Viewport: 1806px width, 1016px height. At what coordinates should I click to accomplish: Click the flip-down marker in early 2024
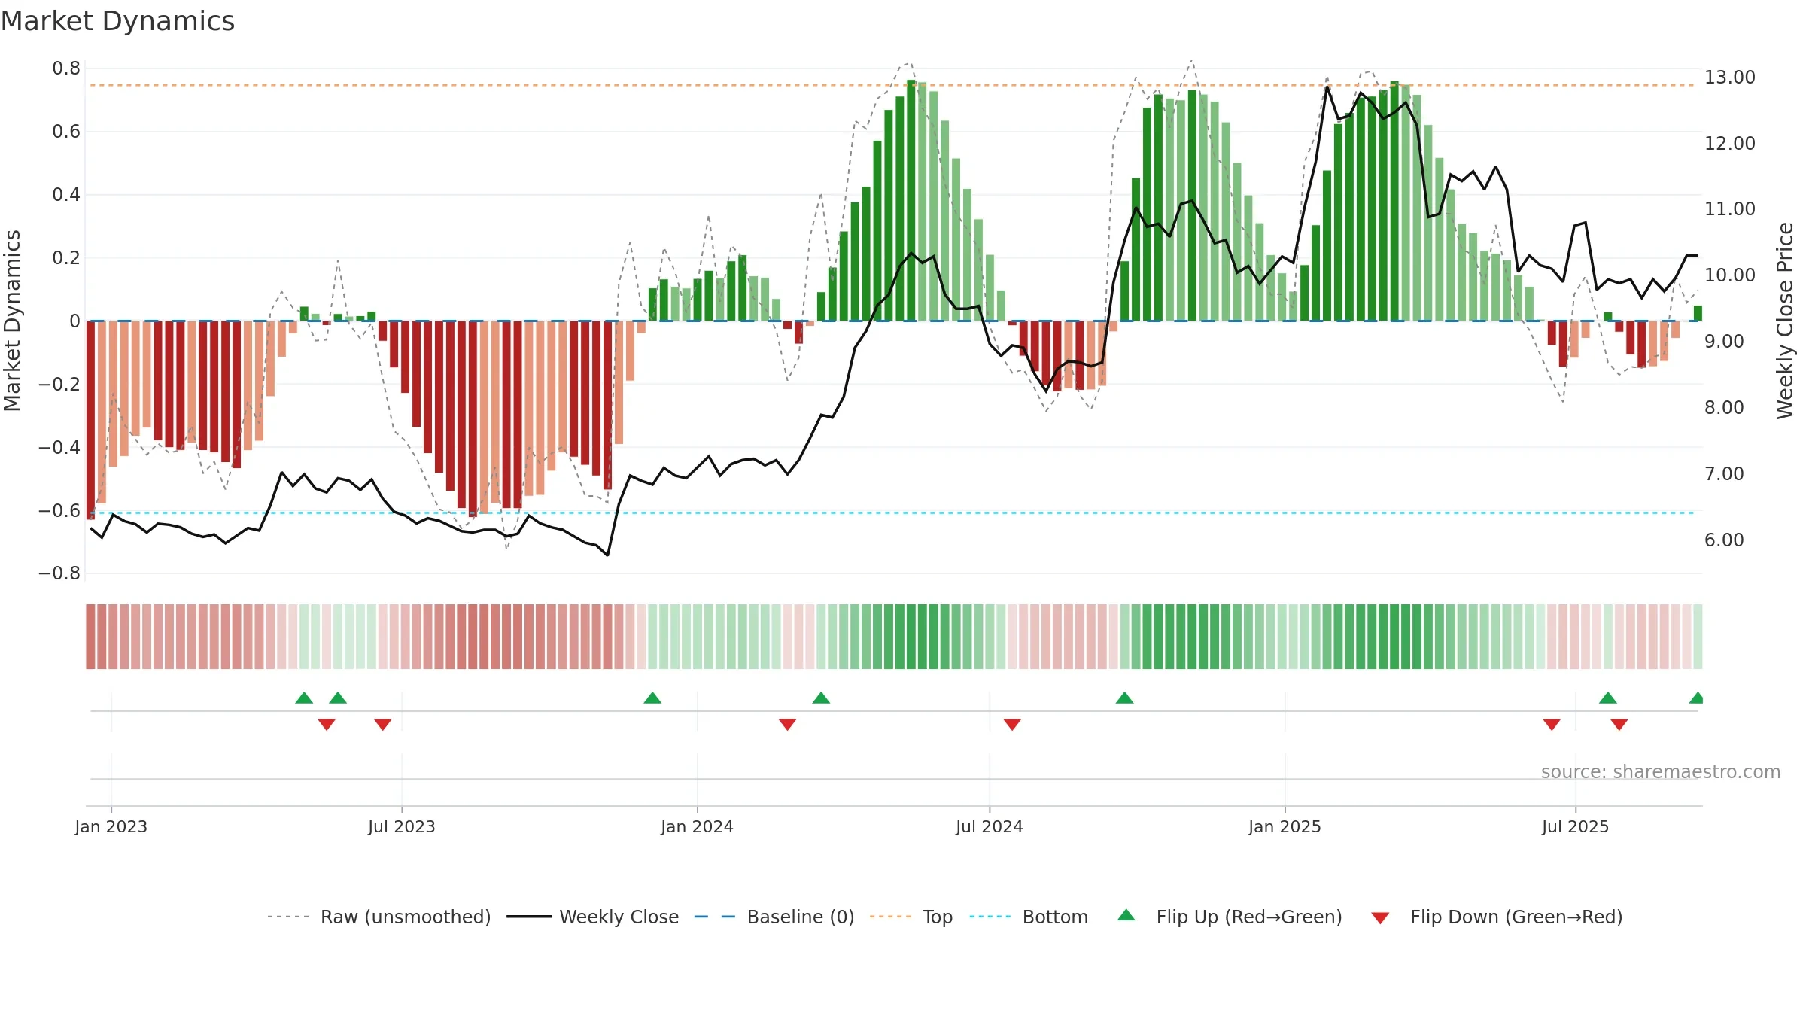click(x=787, y=724)
